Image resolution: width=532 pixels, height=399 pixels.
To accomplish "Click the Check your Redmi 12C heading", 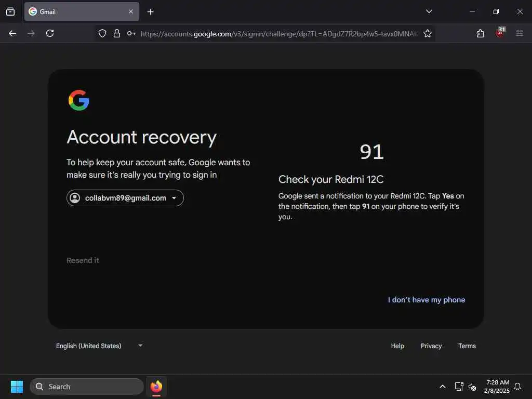I will (x=331, y=179).
